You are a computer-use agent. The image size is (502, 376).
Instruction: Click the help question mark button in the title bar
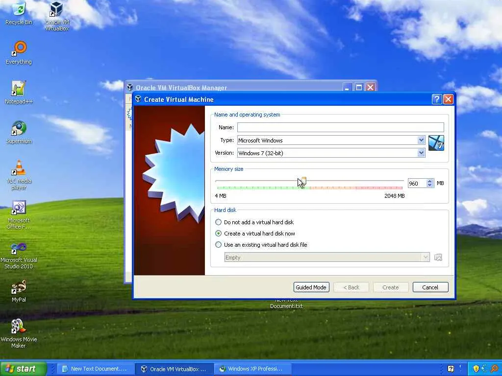[437, 99]
